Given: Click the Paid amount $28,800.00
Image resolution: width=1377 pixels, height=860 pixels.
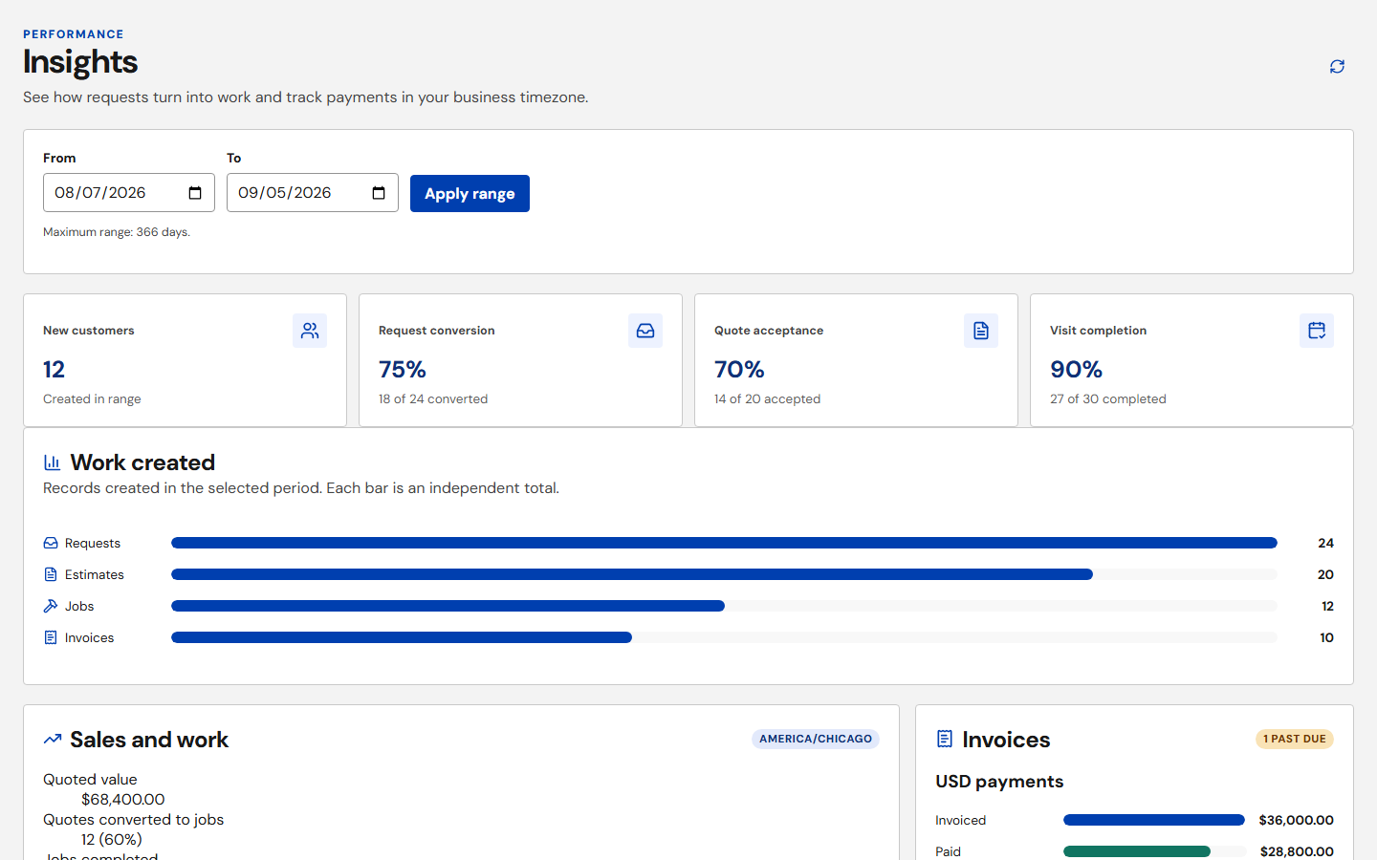Looking at the screenshot, I should (1297, 851).
